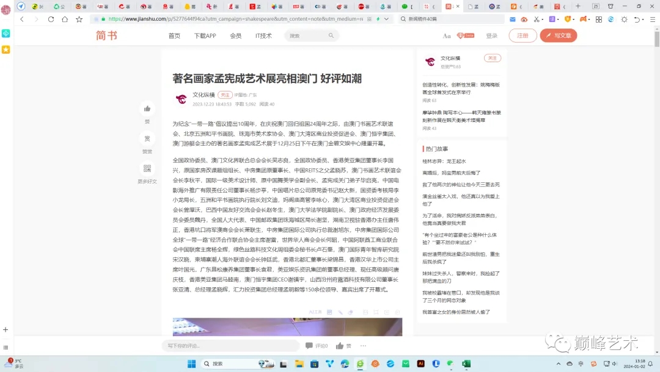Open the translate tool dropdown arrow

tap(558, 19)
